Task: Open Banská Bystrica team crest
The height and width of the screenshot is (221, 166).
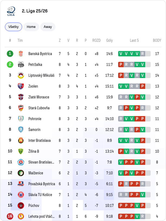Action: [21, 54]
